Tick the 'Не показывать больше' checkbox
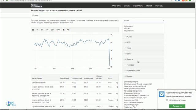The image size is (196, 110). pyautogui.click(x=167, y=100)
